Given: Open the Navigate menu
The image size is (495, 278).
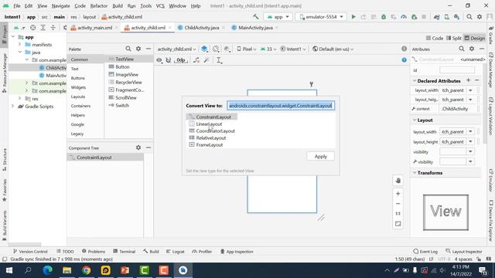Looking at the screenshot, I should tap(60, 5).
